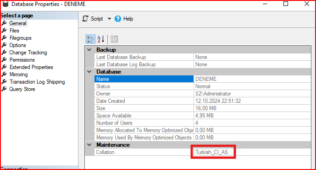This screenshot has width=316, height=170.
Task: Select the Collation value Turkish_CI_AS
Action: coord(211,152)
